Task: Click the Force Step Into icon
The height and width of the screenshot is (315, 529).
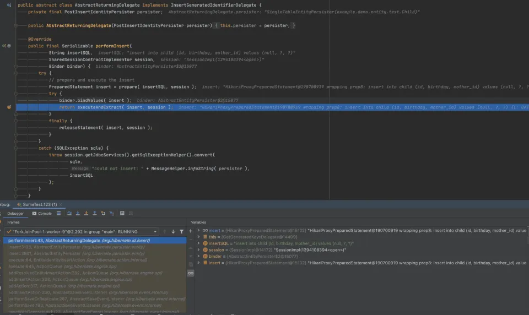Action: (x=86, y=213)
